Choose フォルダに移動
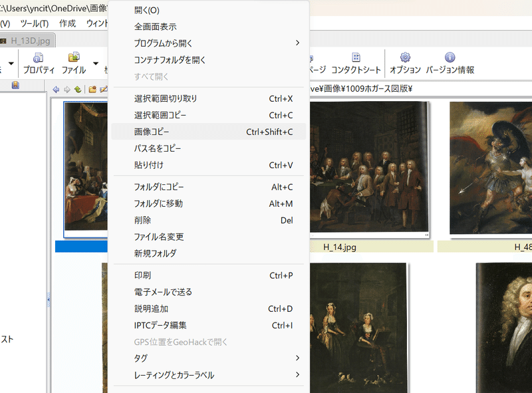532x393 pixels. click(x=209, y=203)
